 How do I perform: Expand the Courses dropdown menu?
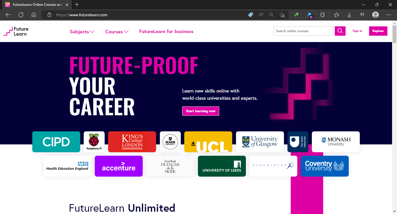tap(117, 32)
